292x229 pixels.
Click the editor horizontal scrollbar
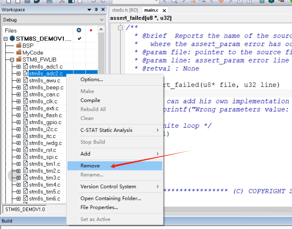tap(228, 209)
